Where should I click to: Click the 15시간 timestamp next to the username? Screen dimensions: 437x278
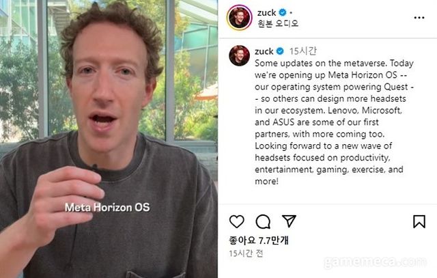click(303, 51)
